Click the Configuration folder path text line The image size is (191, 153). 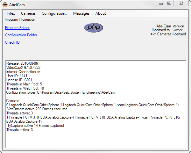click(x=60, y=92)
